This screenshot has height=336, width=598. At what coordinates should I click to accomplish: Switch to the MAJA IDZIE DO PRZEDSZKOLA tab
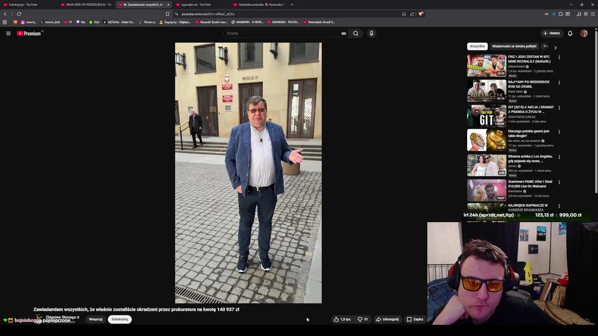click(86, 5)
